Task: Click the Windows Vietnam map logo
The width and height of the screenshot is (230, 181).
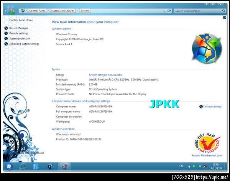Action: pyautogui.click(x=207, y=48)
